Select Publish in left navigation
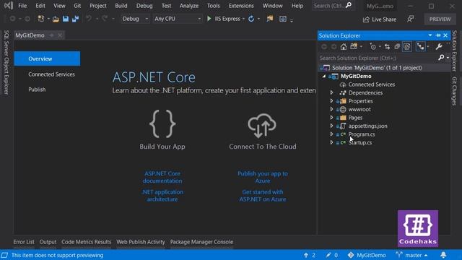This screenshot has height=260, width=462. pos(37,90)
